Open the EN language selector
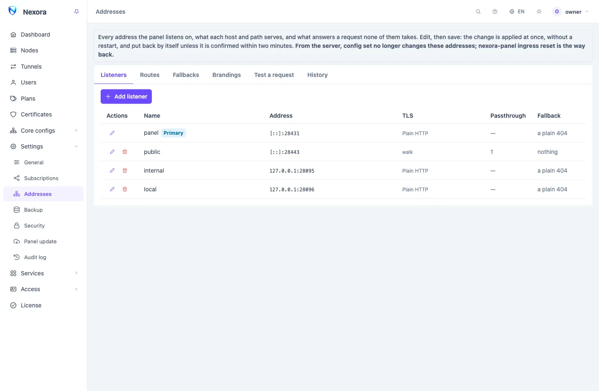Viewport: 599px width, 391px height. pyautogui.click(x=517, y=12)
